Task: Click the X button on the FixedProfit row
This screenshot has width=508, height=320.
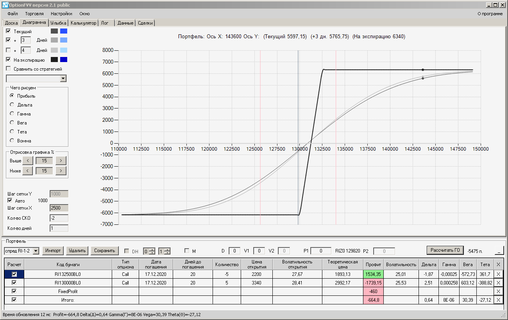Action: (x=498, y=292)
